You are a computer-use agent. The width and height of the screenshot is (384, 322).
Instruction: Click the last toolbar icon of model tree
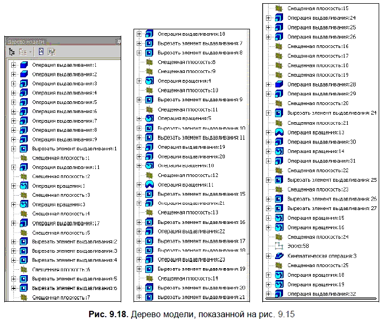[51, 52]
